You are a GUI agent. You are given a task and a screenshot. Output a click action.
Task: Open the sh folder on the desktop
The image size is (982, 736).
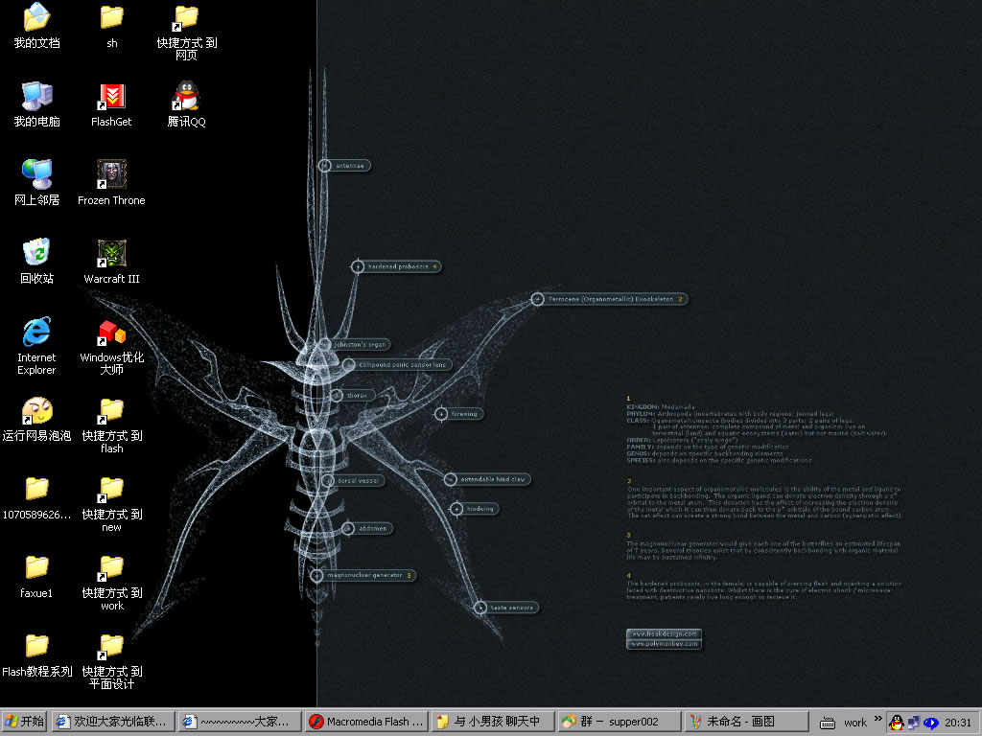coord(111,25)
